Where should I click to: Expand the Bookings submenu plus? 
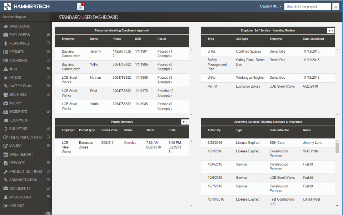tap(48, 60)
